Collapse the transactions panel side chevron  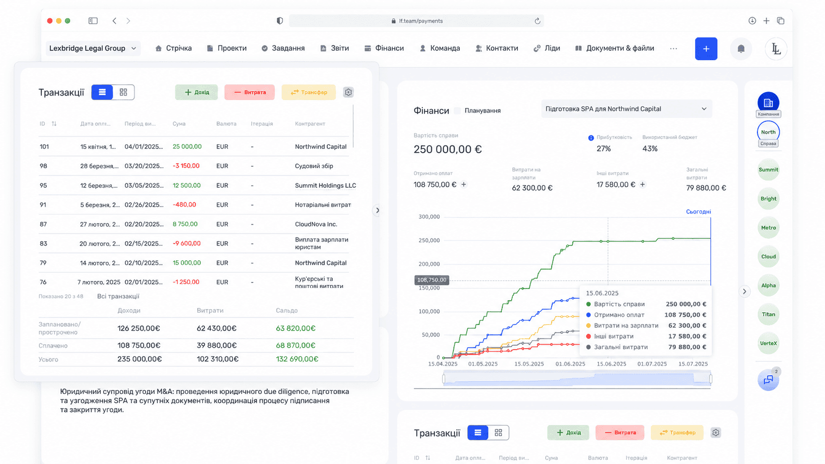[377, 211]
